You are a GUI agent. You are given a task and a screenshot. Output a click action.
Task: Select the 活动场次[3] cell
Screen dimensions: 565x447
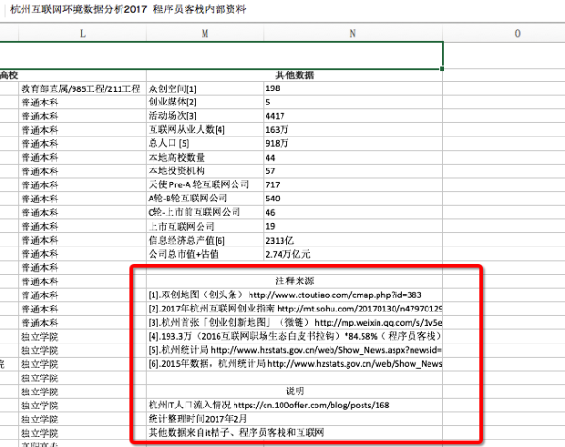click(205, 116)
